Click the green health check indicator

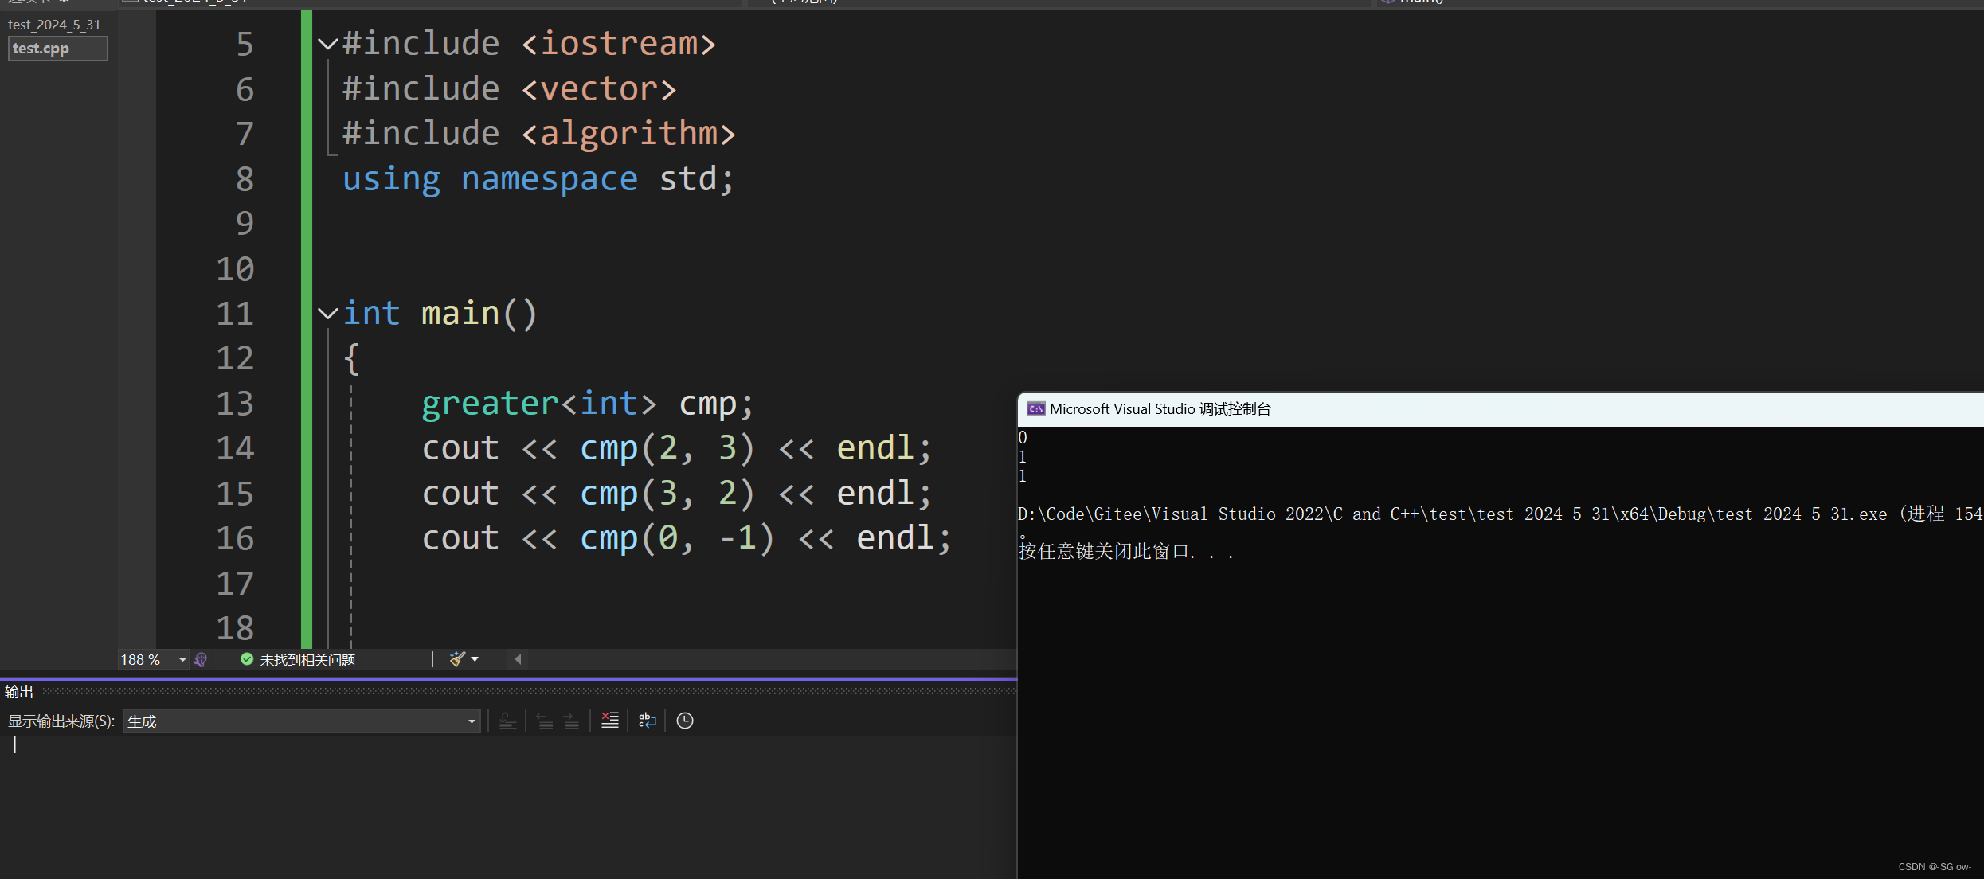click(246, 659)
